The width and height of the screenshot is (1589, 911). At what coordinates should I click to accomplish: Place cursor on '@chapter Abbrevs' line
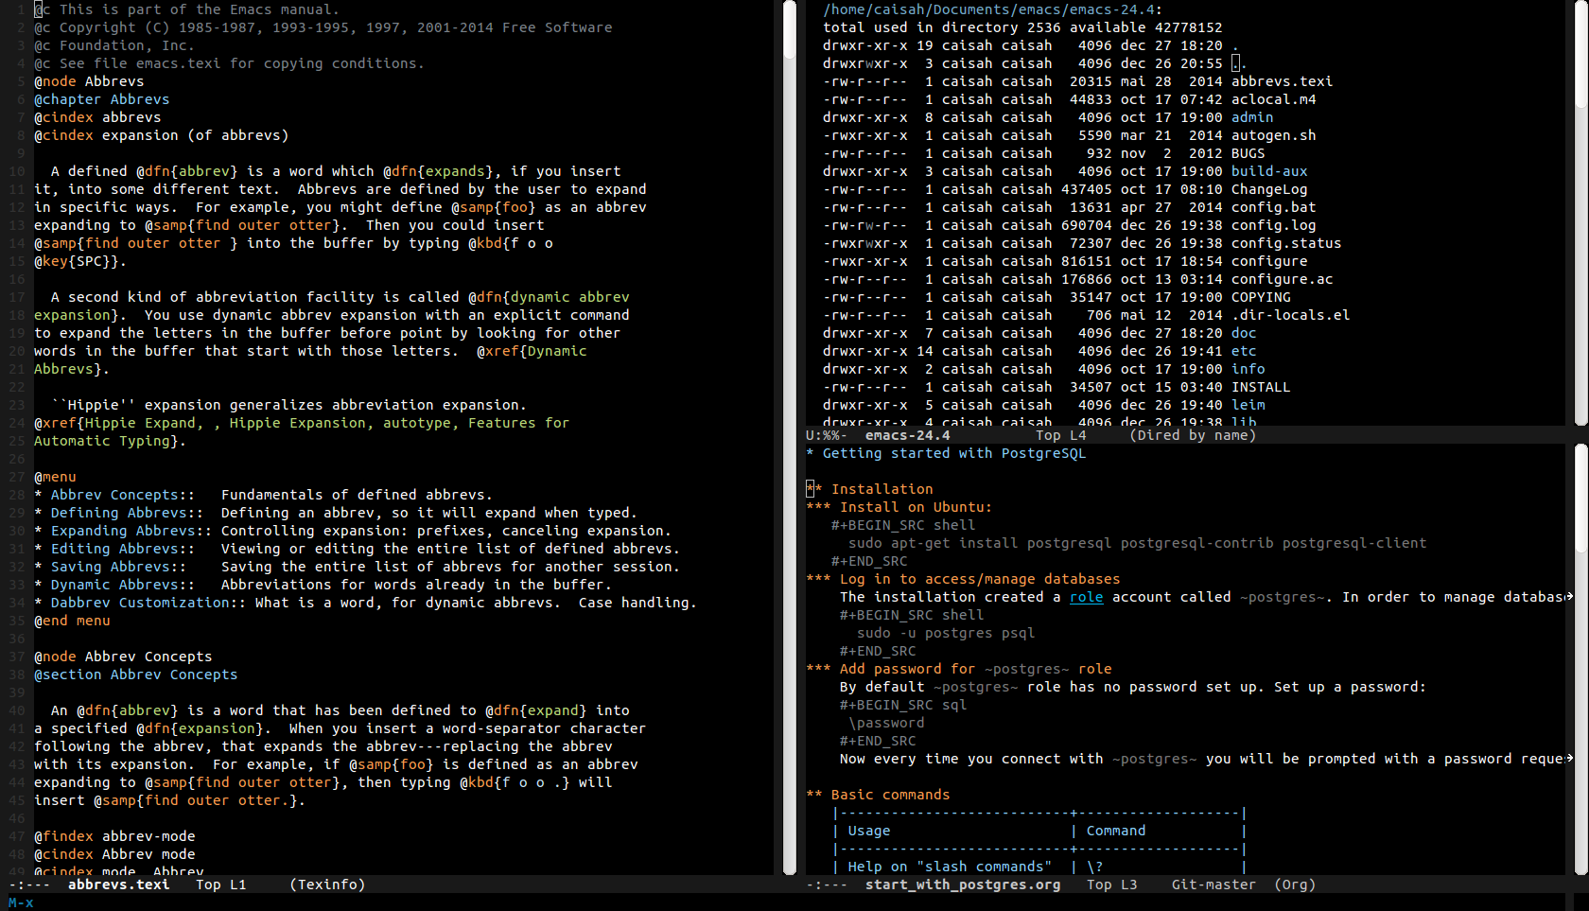101,99
